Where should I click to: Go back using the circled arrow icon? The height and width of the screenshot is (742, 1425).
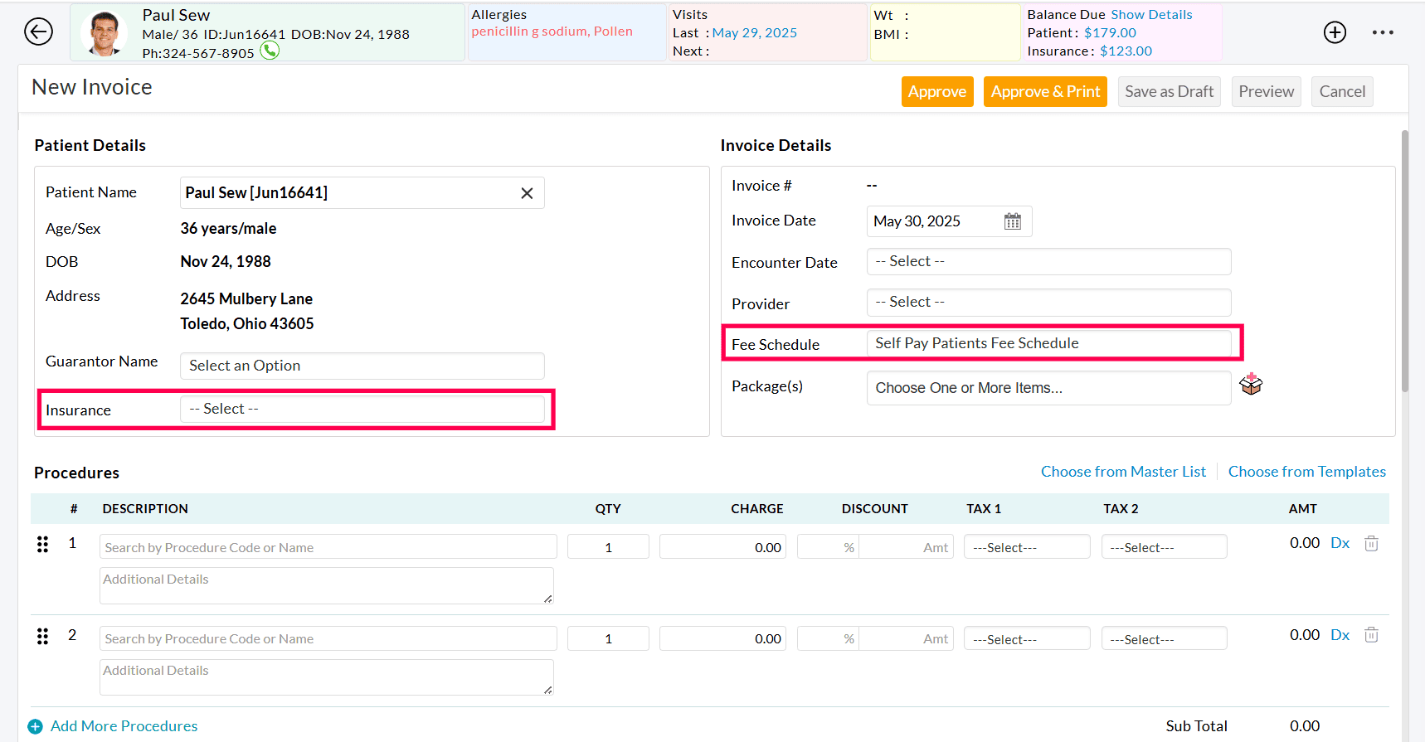pyautogui.click(x=38, y=32)
